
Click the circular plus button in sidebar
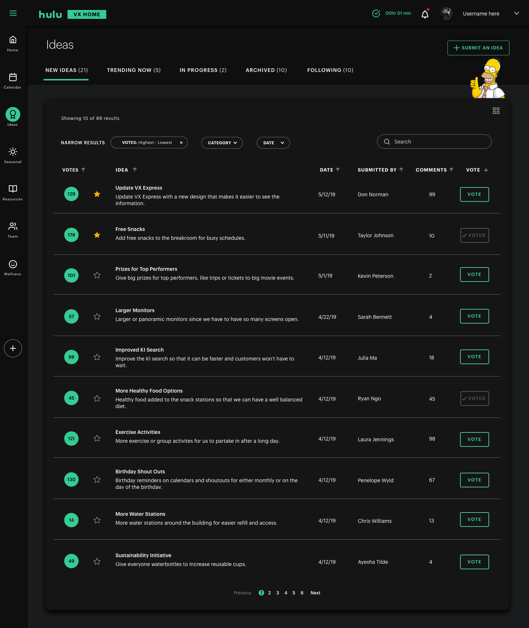click(x=13, y=348)
